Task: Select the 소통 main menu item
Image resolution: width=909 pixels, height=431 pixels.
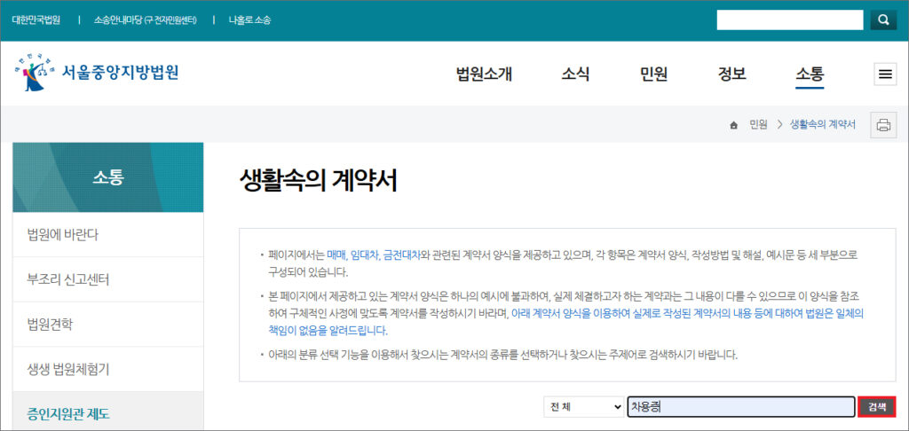Action: point(810,74)
